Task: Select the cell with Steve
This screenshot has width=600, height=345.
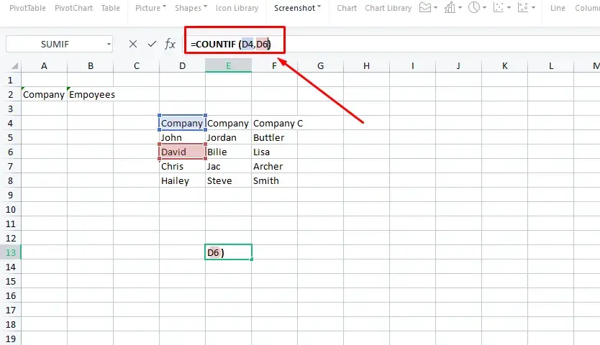Action: 229,180
